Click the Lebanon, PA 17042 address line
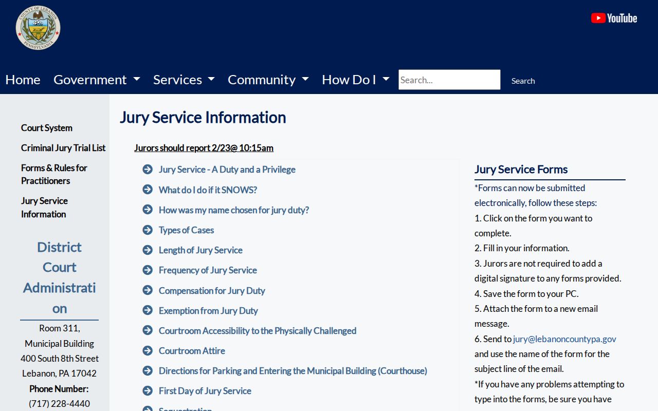The image size is (658, 411). pos(59,373)
